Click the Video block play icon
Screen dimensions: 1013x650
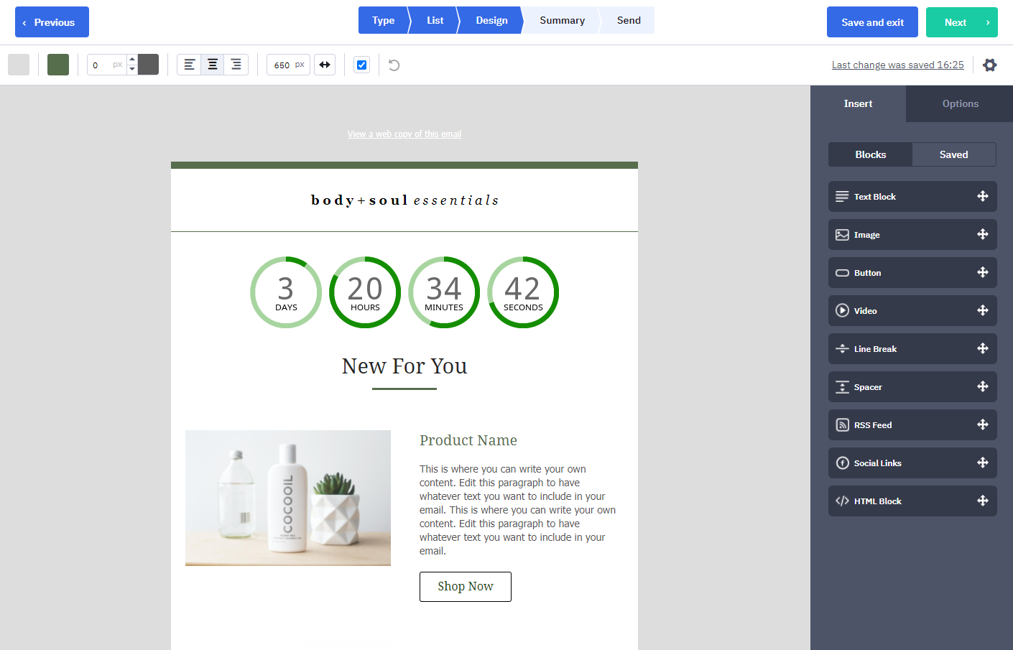pyautogui.click(x=842, y=311)
